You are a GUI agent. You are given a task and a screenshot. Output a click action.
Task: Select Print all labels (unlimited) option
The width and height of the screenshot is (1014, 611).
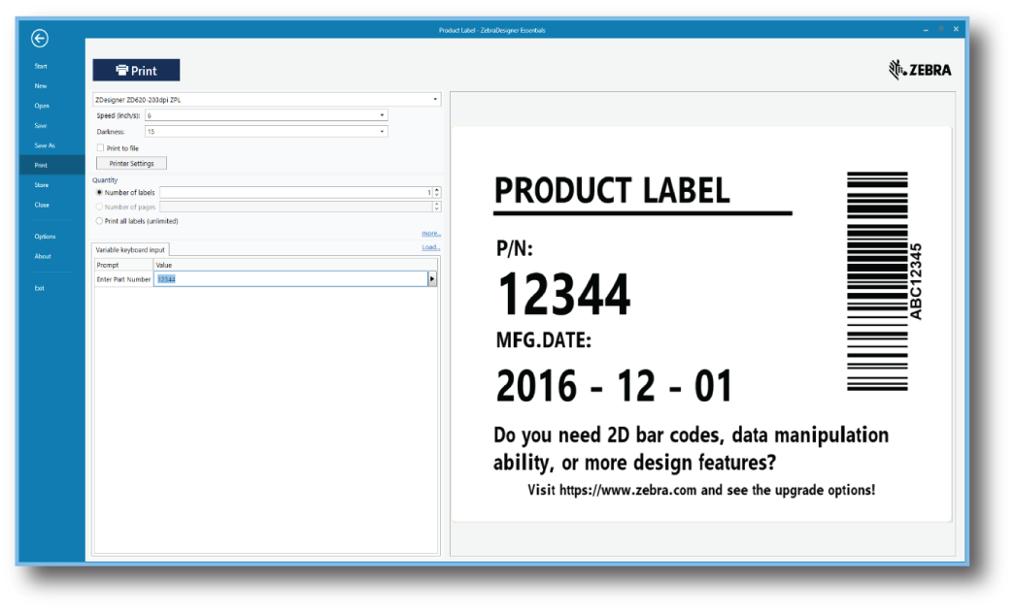point(98,221)
